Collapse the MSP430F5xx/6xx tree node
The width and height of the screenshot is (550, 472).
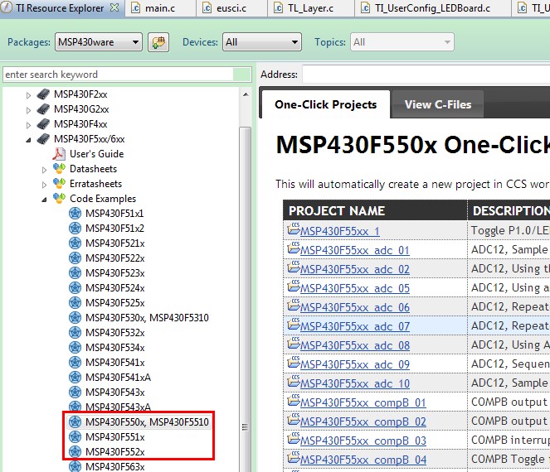[28, 140]
